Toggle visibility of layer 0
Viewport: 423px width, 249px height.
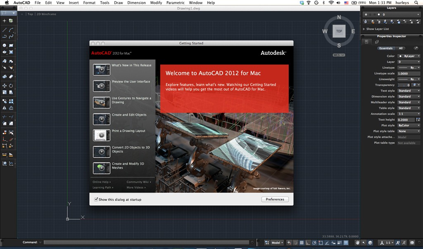pyautogui.click(x=366, y=14)
